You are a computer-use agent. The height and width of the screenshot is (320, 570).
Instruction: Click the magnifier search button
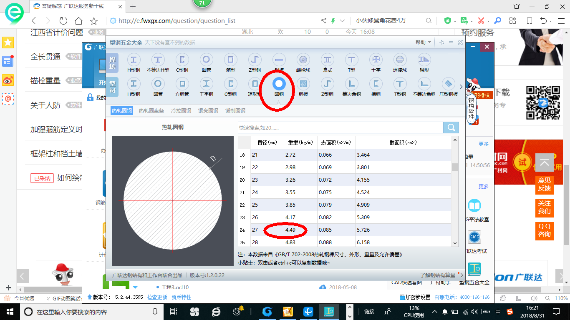[x=451, y=127]
